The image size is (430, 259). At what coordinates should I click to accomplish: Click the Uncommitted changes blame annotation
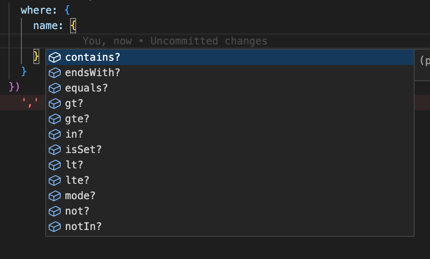209,41
